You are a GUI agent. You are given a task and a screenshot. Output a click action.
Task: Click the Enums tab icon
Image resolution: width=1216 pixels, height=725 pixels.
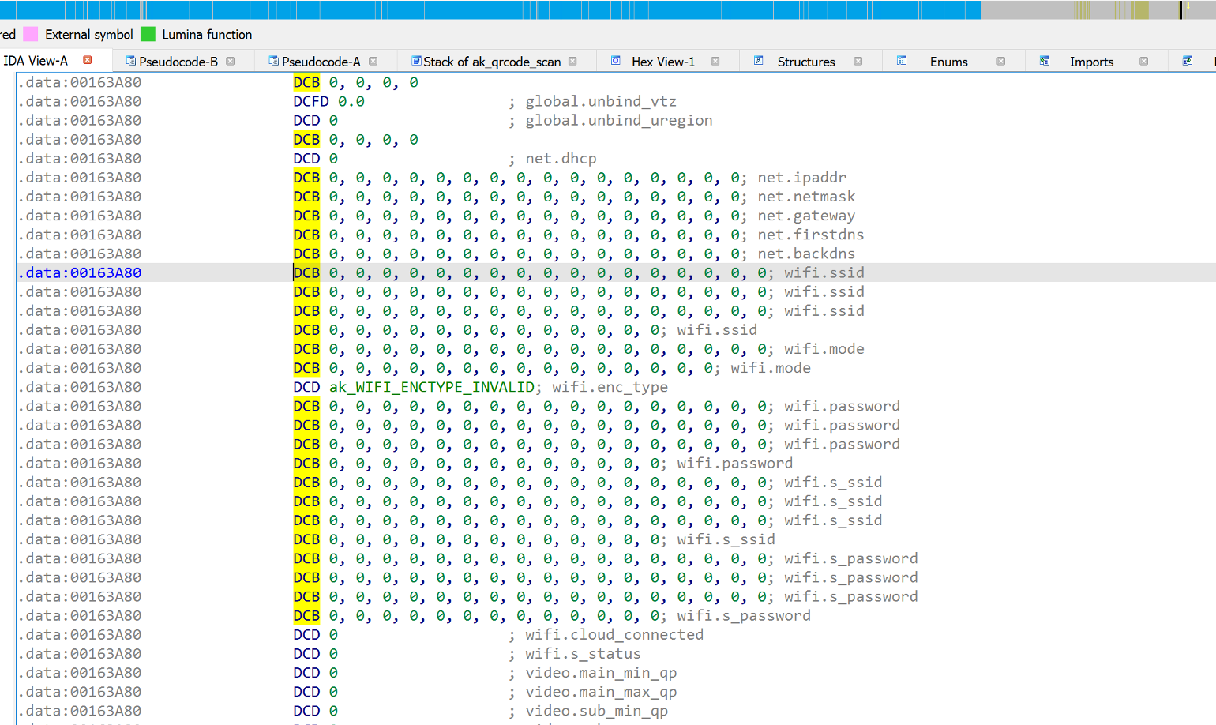click(x=901, y=61)
